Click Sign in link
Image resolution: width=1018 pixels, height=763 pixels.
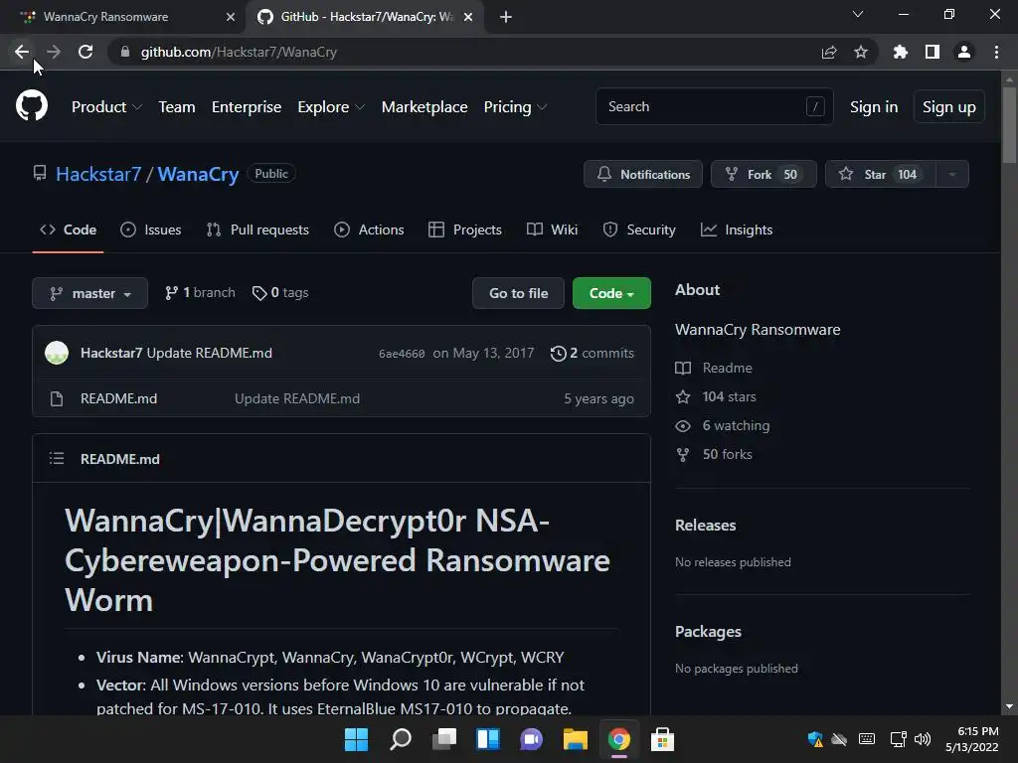click(x=874, y=107)
